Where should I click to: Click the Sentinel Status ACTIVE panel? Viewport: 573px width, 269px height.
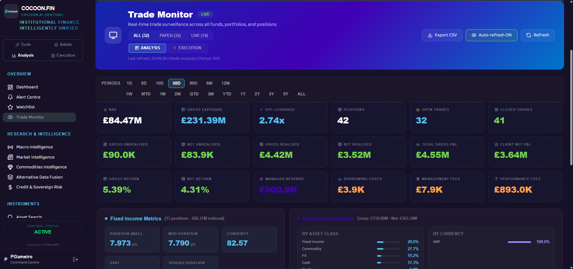(43, 229)
